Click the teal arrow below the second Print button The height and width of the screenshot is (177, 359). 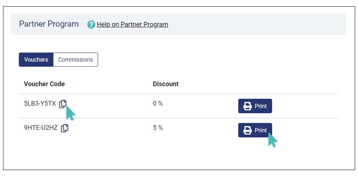pos(273,140)
